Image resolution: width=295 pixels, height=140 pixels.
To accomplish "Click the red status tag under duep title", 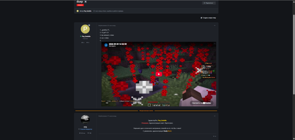I will 80,5.
